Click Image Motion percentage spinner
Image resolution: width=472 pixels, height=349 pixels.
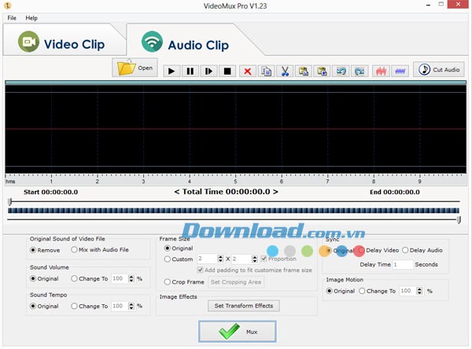click(419, 291)
